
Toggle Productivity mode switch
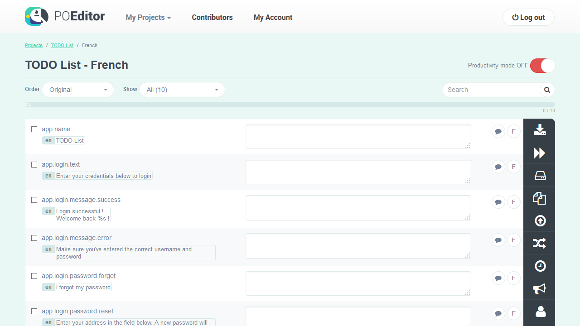542,66
